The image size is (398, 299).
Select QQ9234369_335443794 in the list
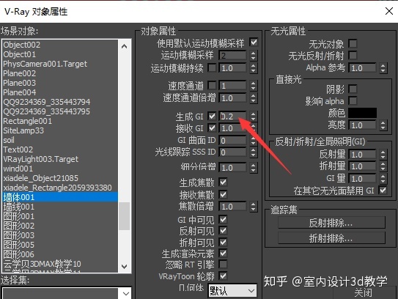click(60, 102)
